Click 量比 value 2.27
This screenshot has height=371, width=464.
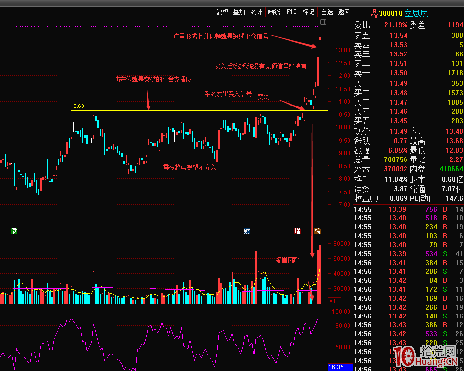tap(456, 160)
